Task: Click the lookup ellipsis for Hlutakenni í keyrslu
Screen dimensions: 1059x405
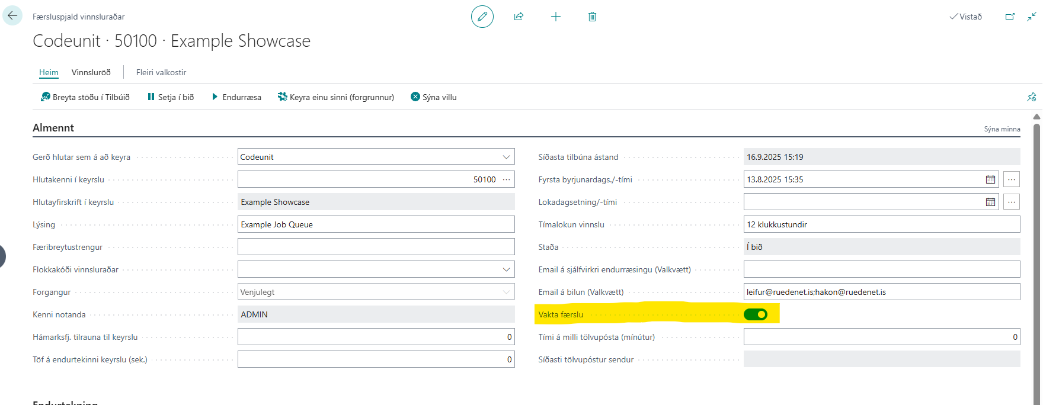Action: [506, 179]
